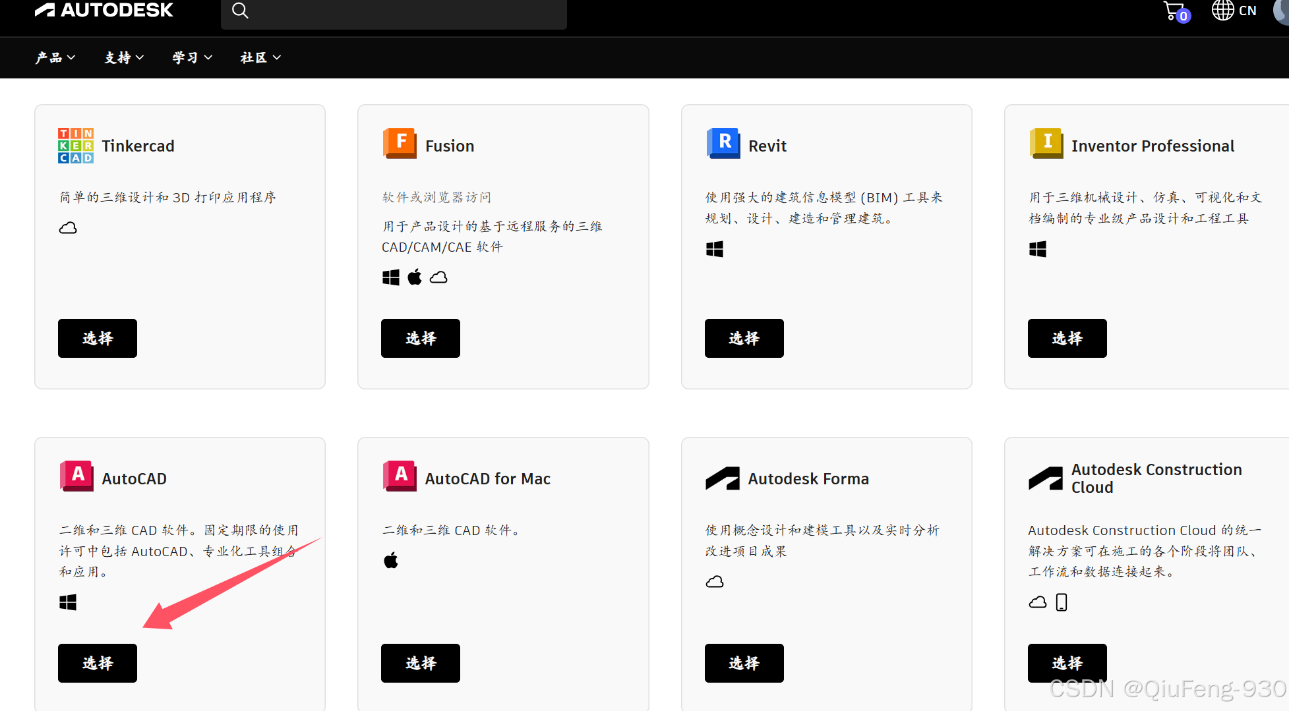1289x711 pixels.
Task: Click the Tinkercad product logo
Action: click(76, 146)
